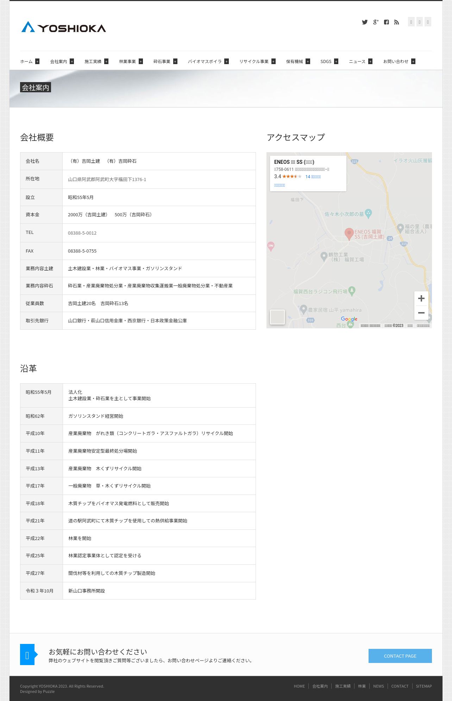Screen dimensions: 452x701
Task: Click the 林業を開始 history entry
Action: point(80,538)
